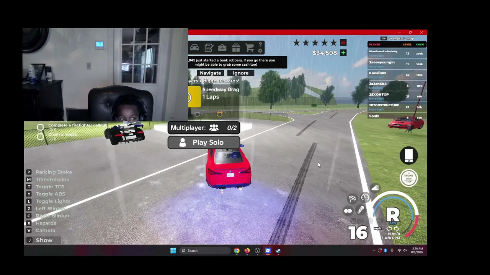Open the question mark help icon

point(260,45)
